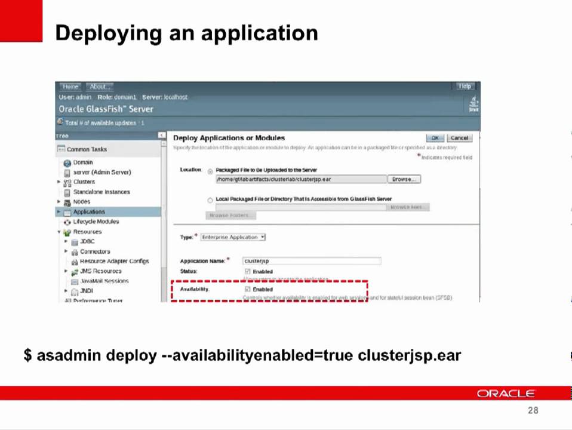Click the 'User: admin' header text
Viewport: 572px width, 430px height.
point(75,97)
